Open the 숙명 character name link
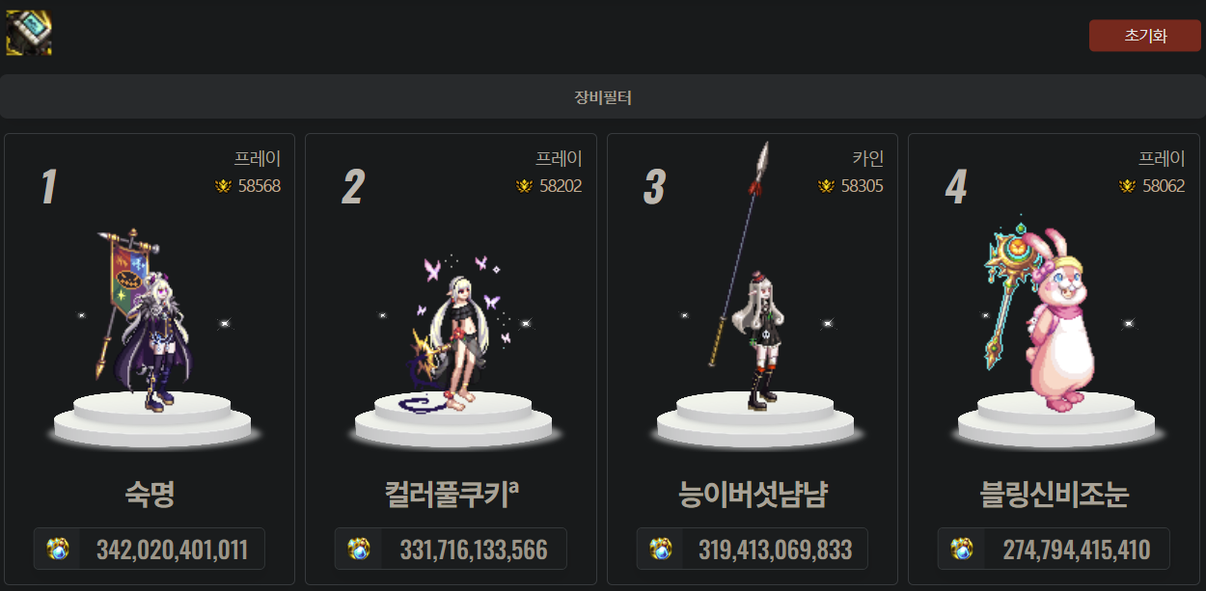The image size is (1206, 591). [x=150, y=496]
